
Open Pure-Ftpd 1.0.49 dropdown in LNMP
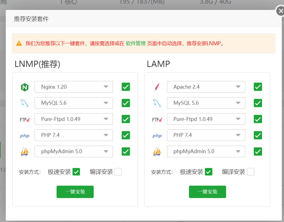[74, 119]
